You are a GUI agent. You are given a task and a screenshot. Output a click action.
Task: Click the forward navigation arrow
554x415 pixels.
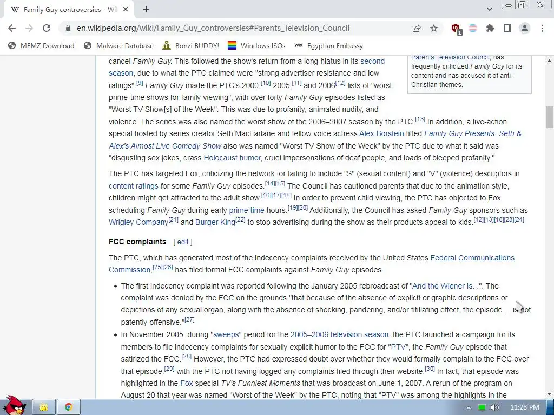pyautogui.click(x=29, y=28)
